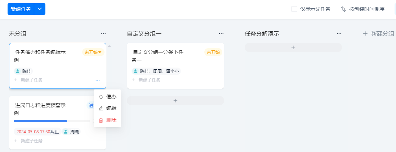The width and height of the screenshot is (396, 152).
Task: Open the 未分组 column ellipsis menu
Action: 103,33
